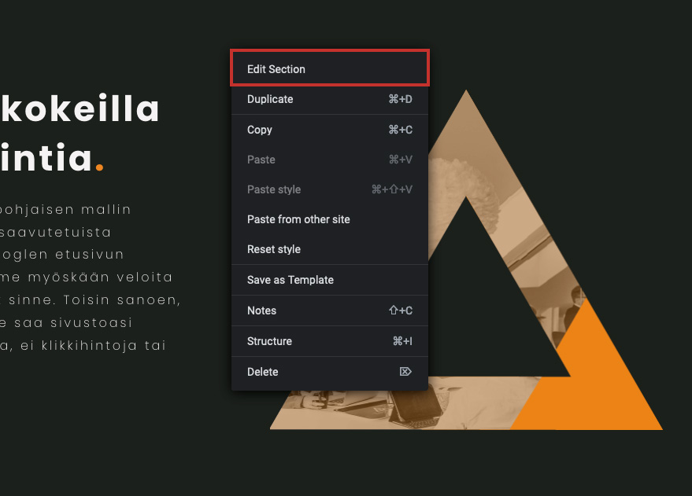
Task: Click the Copy shortcut hint ⌘+C
Action: (x=400, y=130)
